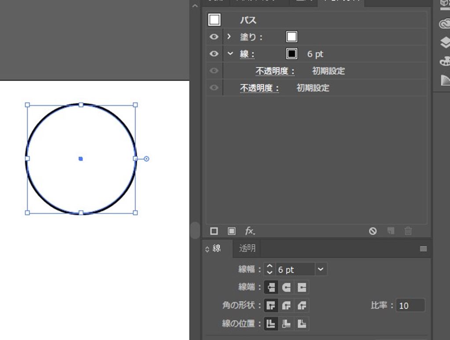
Task: Open the Layers panel from the side dock
Action: click(444, 42)
